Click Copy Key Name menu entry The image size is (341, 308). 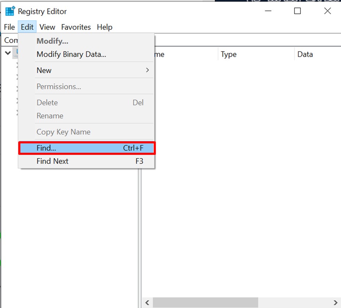63,132
